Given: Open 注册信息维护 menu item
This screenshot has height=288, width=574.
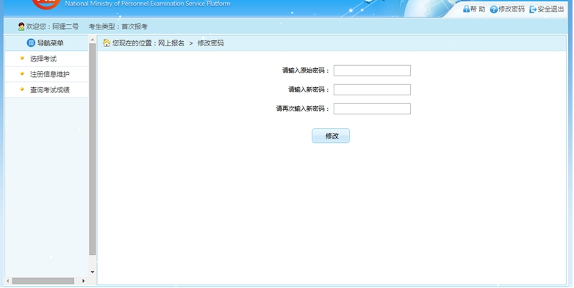Looking at the screenshot, I should pos(50,74).
